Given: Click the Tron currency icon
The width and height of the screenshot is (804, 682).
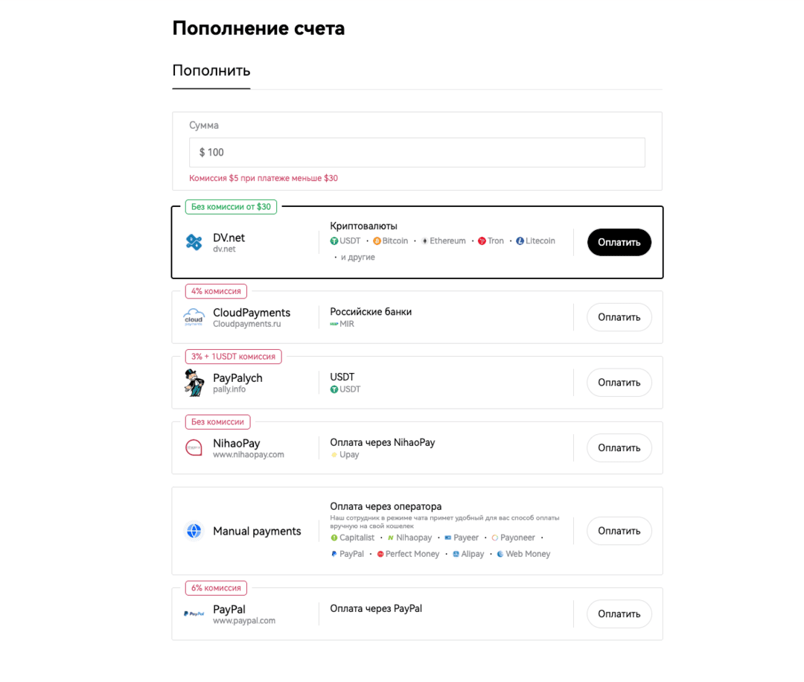Looking at the screenshot, I should [x=482, y=241].
